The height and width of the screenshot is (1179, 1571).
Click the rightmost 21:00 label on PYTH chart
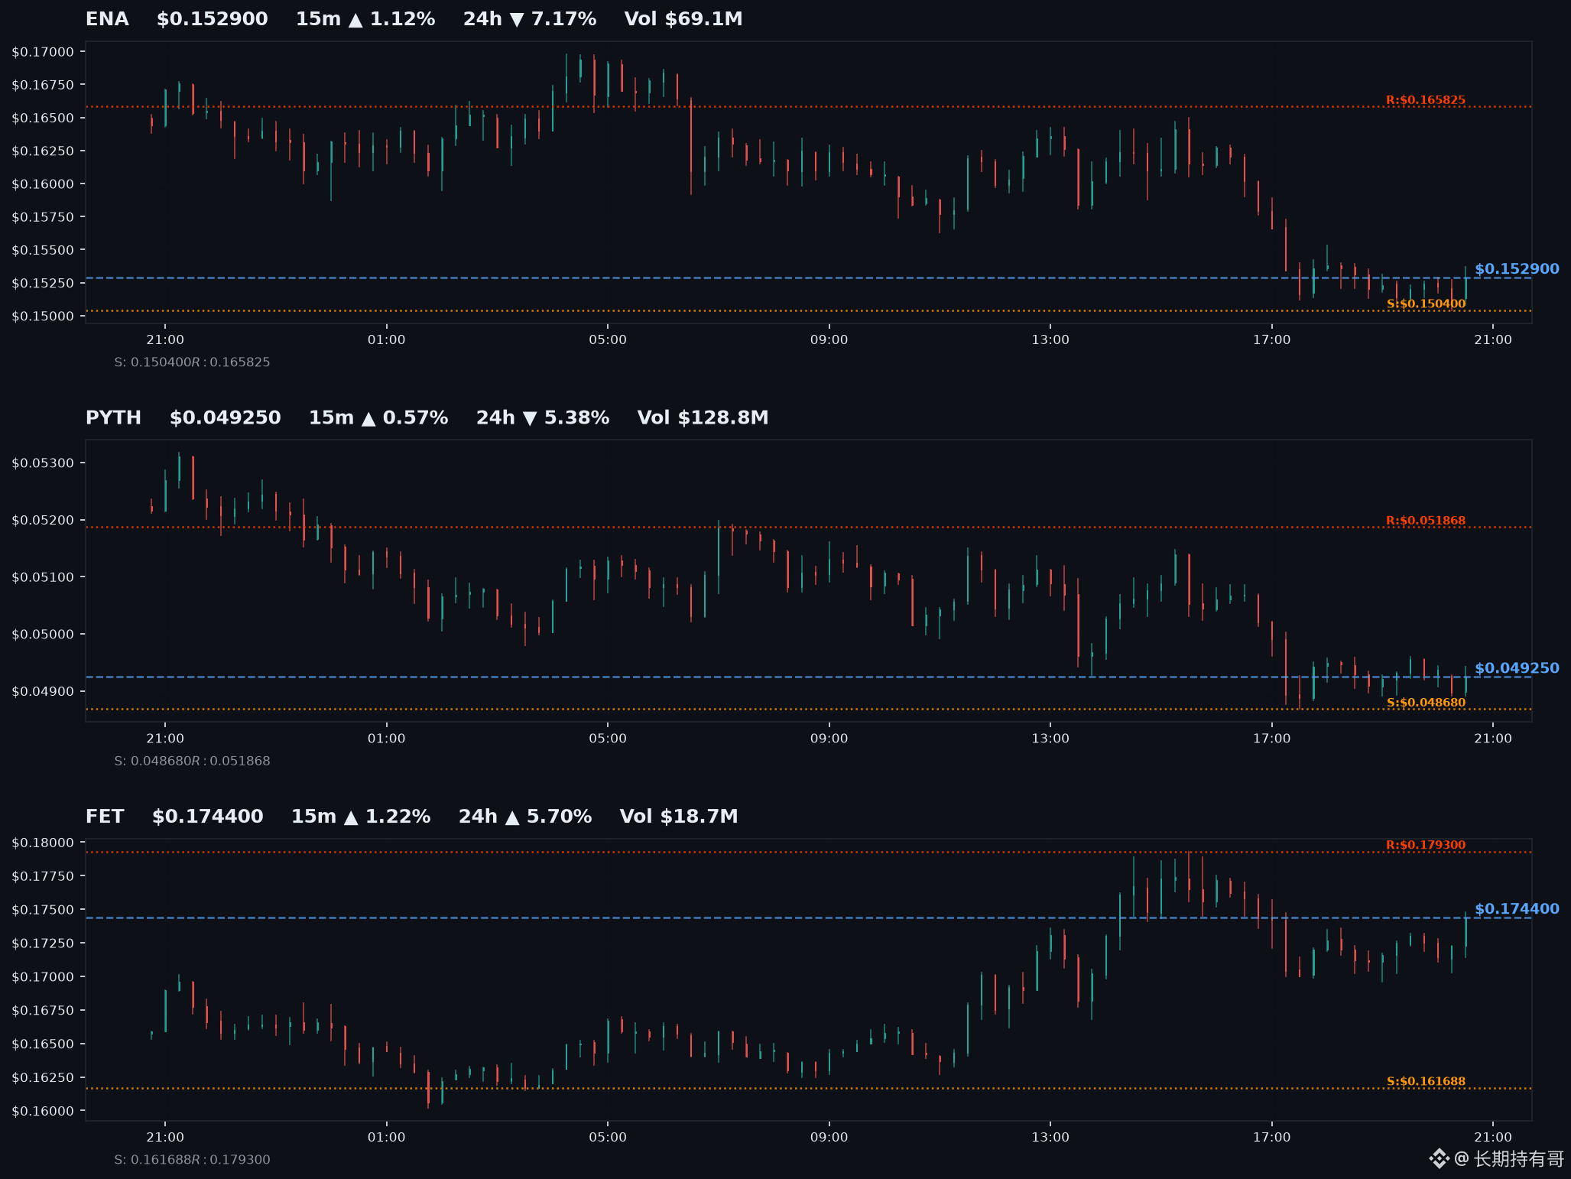pos(1493,739)
